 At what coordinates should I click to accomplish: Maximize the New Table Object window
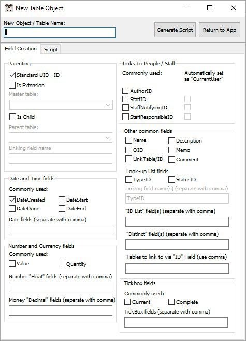click(210, 8)
